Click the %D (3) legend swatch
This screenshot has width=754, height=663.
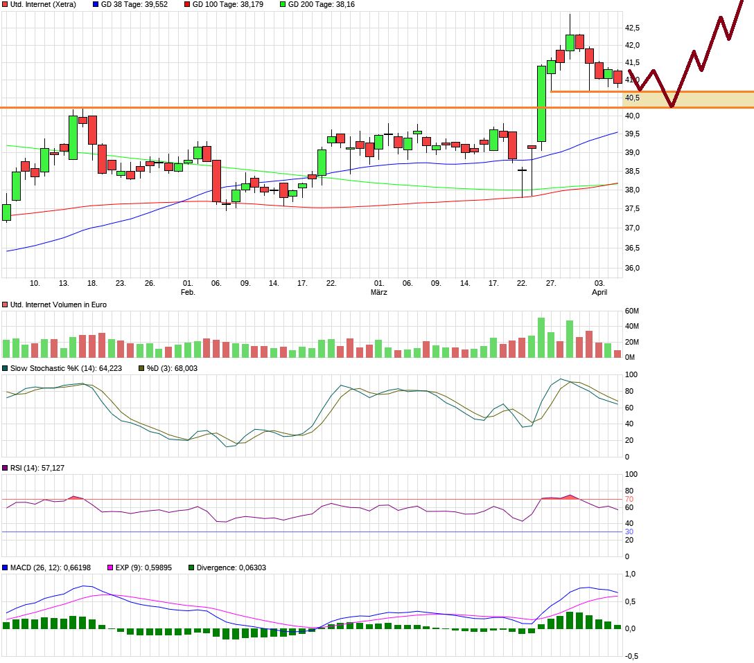coord(141,368)
